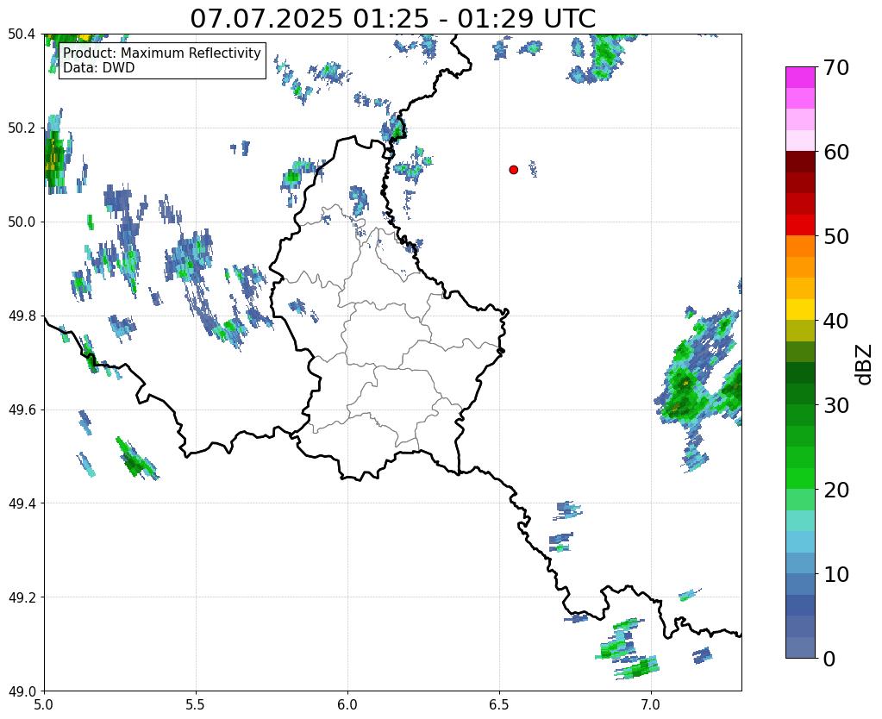
Task: Click the colorbar tick label 70
Action: [835, 67]
